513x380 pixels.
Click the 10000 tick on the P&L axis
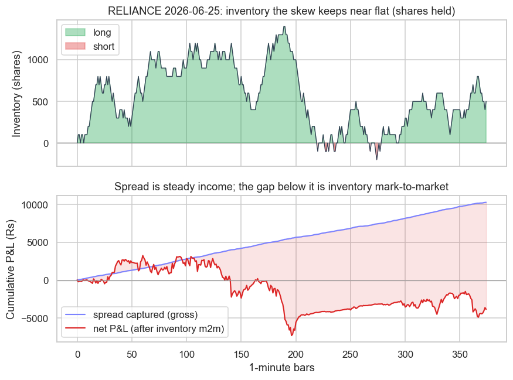coord(35,205)
